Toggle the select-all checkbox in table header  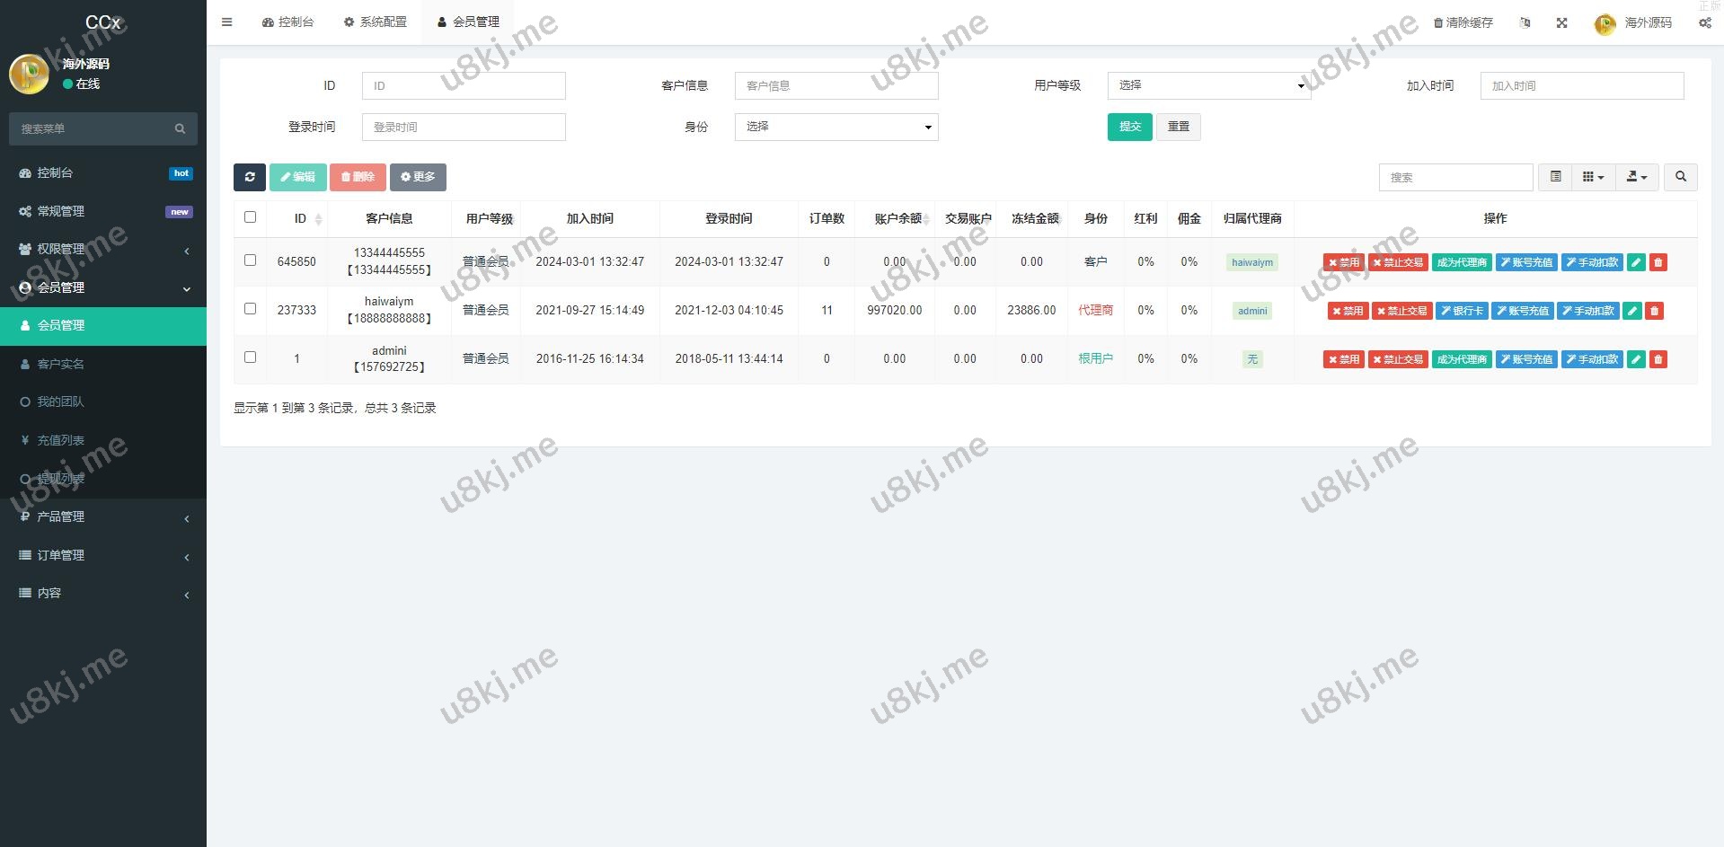(x=250, y=217)
